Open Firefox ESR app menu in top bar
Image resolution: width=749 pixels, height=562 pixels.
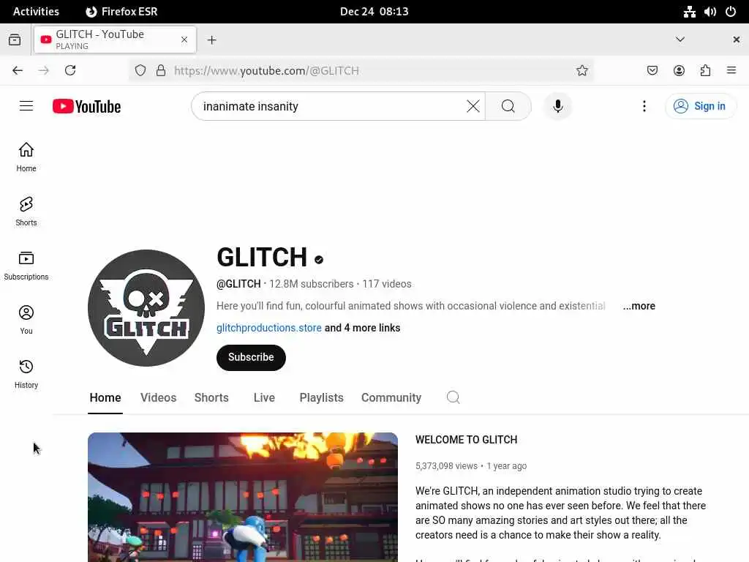[121, 12]
